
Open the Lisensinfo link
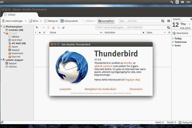tap(65, 89)
